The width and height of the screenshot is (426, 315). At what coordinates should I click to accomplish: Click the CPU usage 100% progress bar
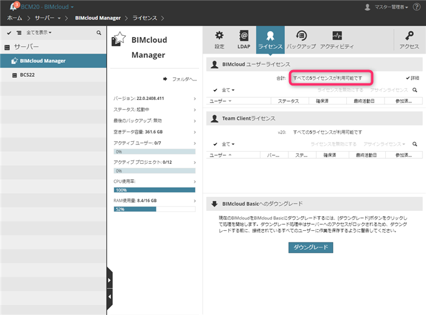(x=155, y=190)
